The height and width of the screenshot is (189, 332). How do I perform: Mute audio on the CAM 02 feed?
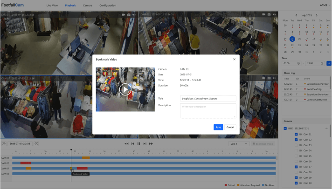[274, 14]
